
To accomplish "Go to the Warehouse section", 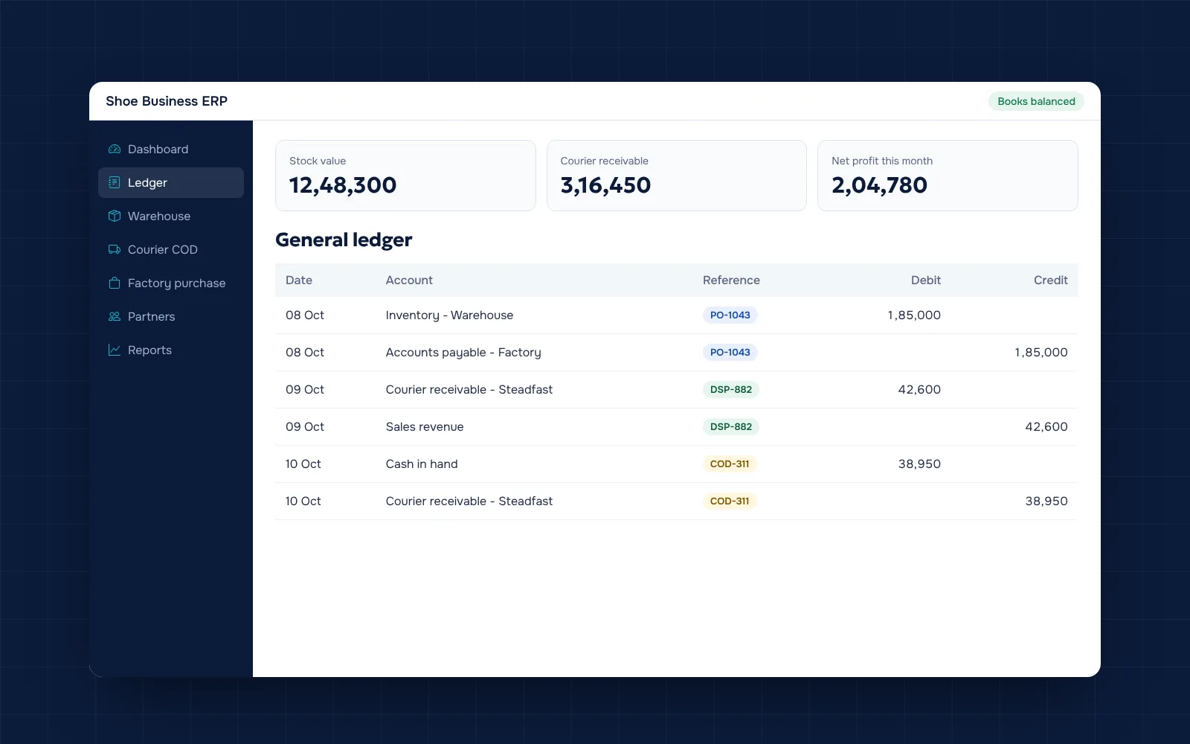I will [171, 216].
